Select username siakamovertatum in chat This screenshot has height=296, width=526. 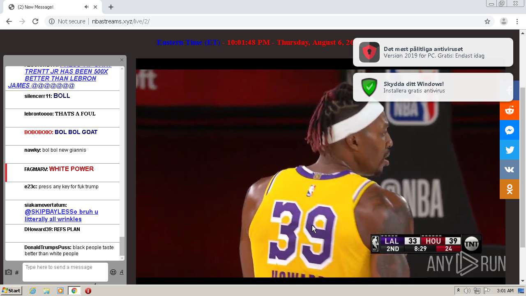tap(46, 205)
